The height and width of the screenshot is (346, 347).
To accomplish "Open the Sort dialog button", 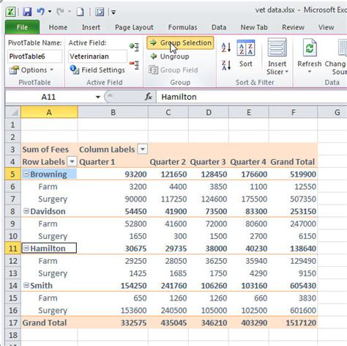I will click(x=246, y=54).
